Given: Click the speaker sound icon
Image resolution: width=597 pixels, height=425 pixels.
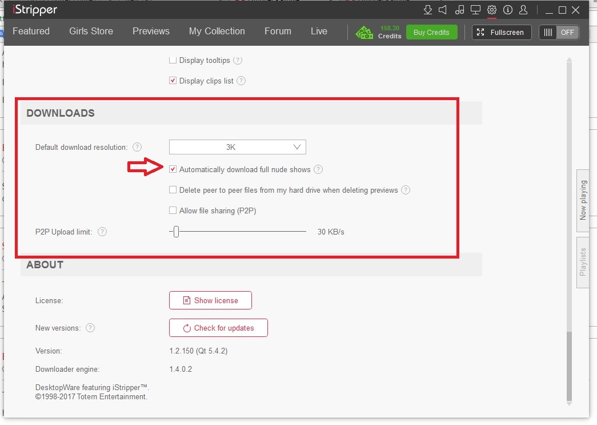Looking at the screenshot, I should 443,10.
